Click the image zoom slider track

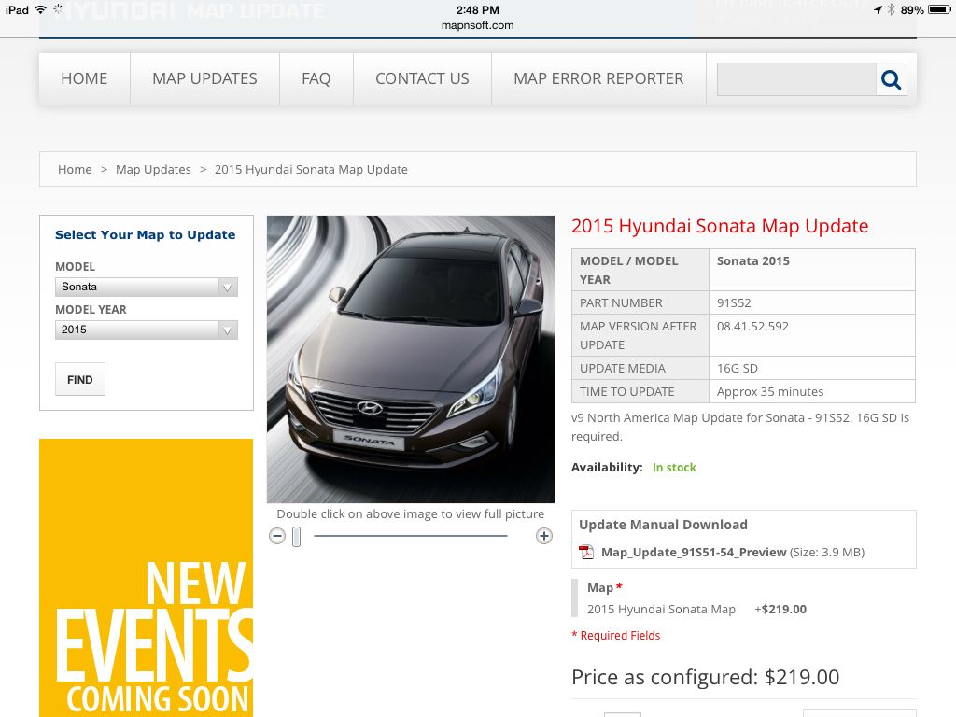411,536
